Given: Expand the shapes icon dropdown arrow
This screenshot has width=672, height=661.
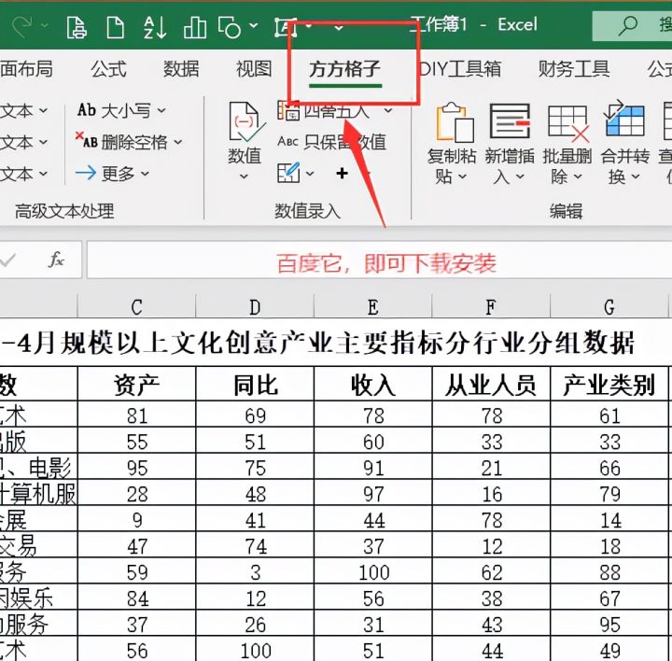Looking at the screenshot, I should tap(254, 26).
